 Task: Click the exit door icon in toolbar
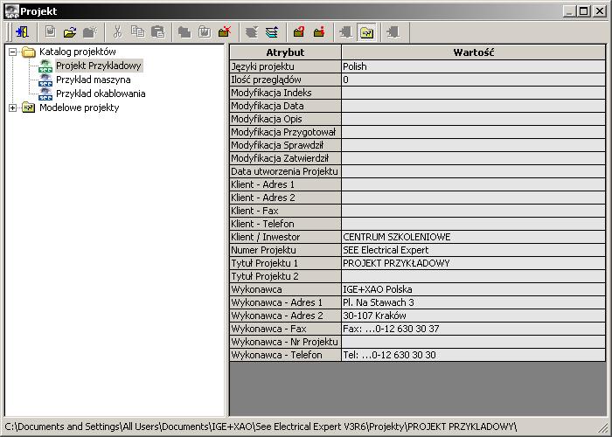(22, 32)
